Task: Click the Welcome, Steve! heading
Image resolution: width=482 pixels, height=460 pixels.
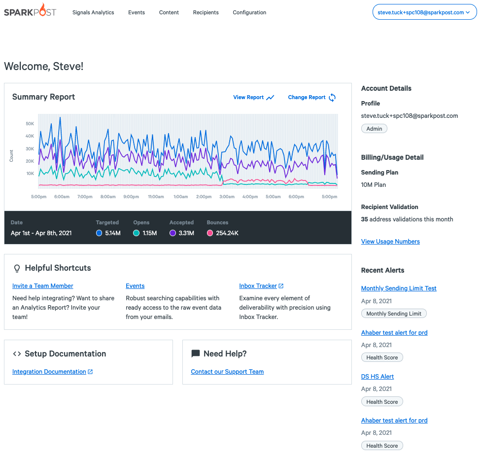Action: 44,66
